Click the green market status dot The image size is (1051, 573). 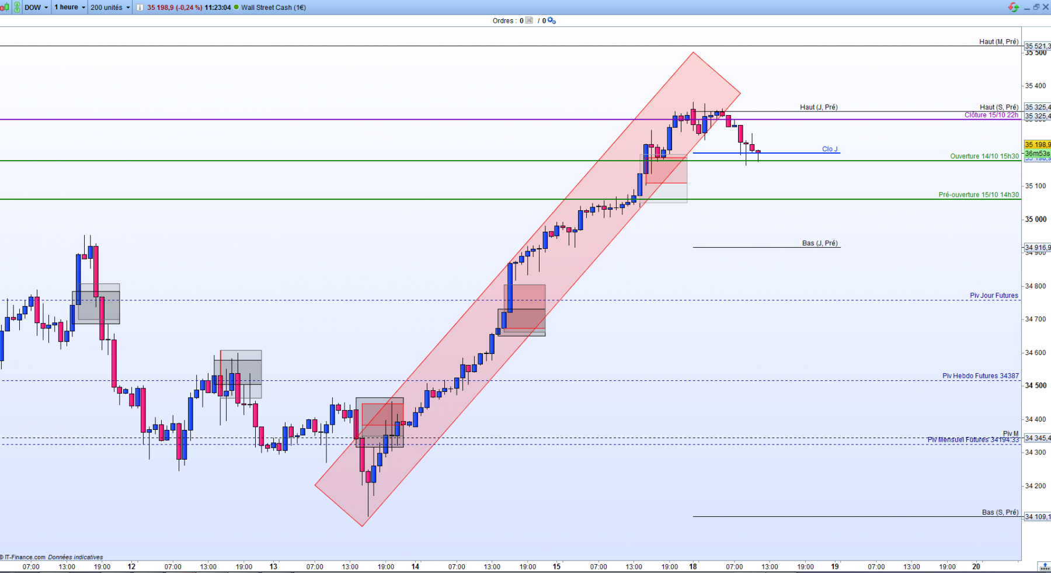tap(236, 8)
